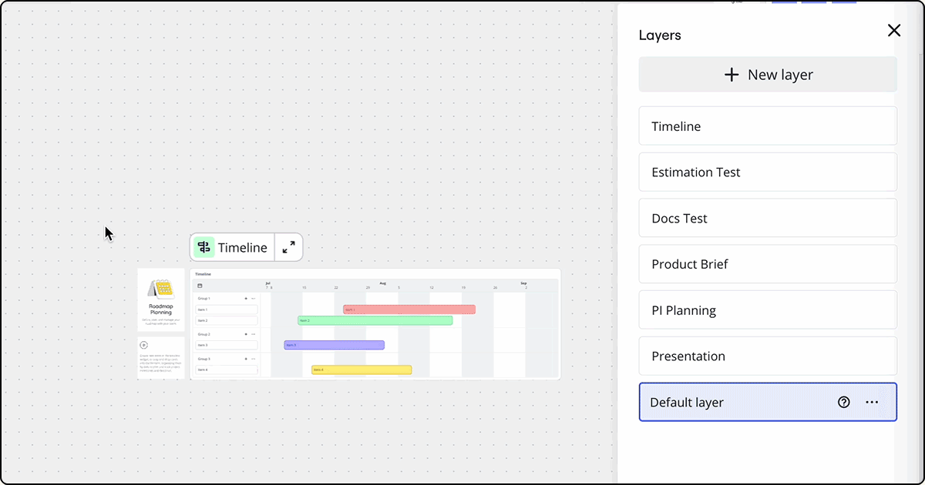Choose the Docs Test layer

(x=768, y=219)
